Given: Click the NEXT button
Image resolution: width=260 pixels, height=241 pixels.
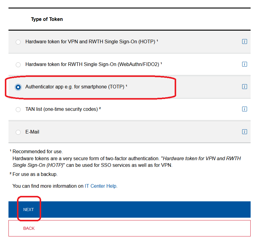Looking at the screenshot, I should click(29, 209).
